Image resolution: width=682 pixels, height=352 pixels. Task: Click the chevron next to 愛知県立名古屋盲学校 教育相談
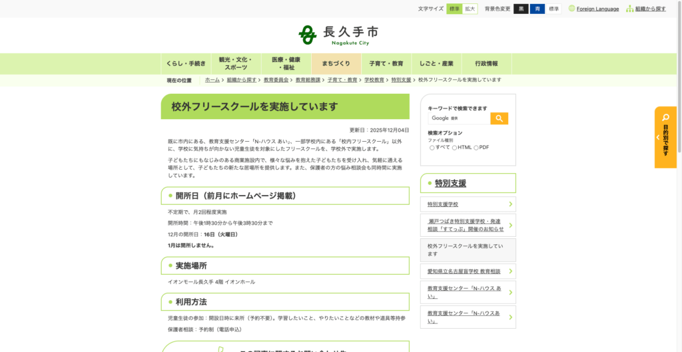(510, 271)
